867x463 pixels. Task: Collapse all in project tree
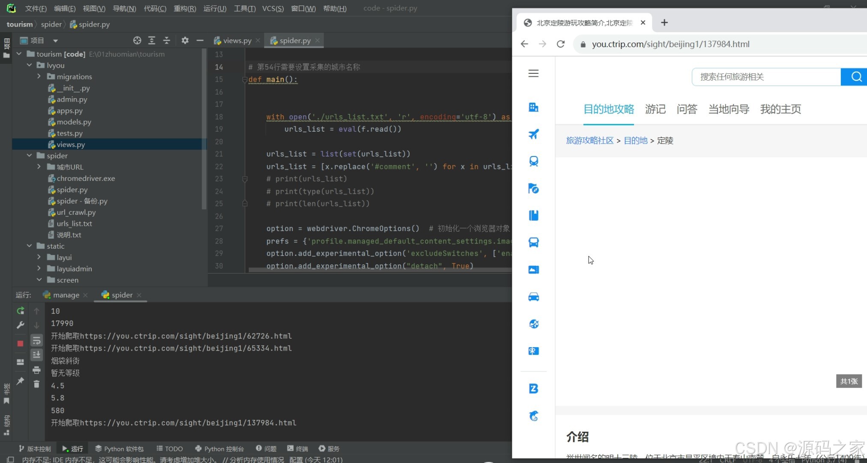pos(167,40)
